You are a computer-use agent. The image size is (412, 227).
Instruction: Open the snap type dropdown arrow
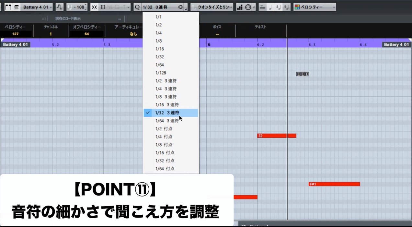128,7
